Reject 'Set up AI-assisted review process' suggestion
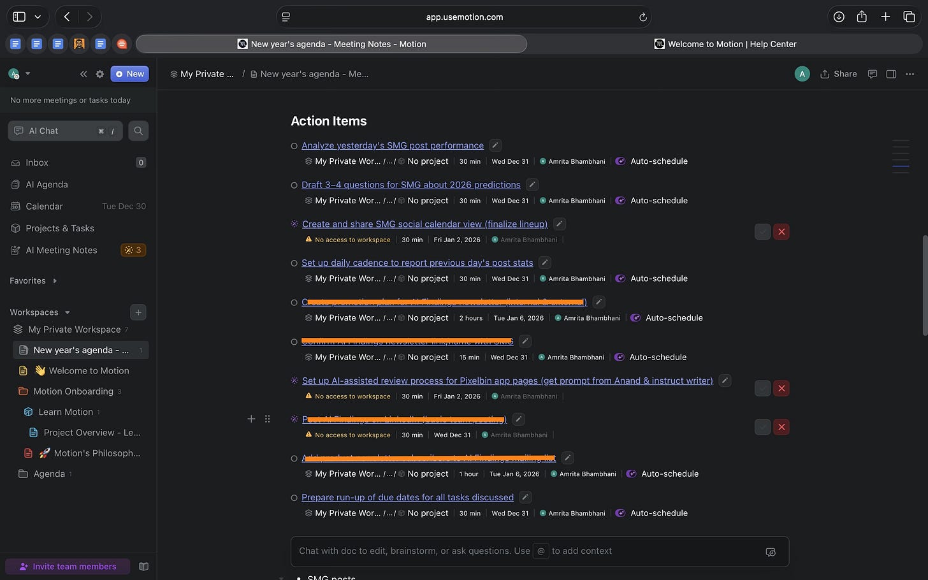Viewport: 928px width, 580px height. 781,388
